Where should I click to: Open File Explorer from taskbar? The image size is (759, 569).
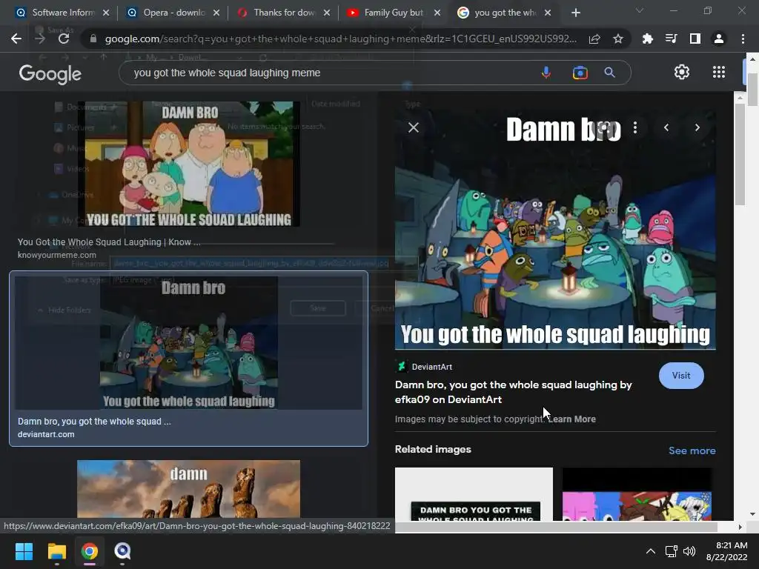pos(56,551)
